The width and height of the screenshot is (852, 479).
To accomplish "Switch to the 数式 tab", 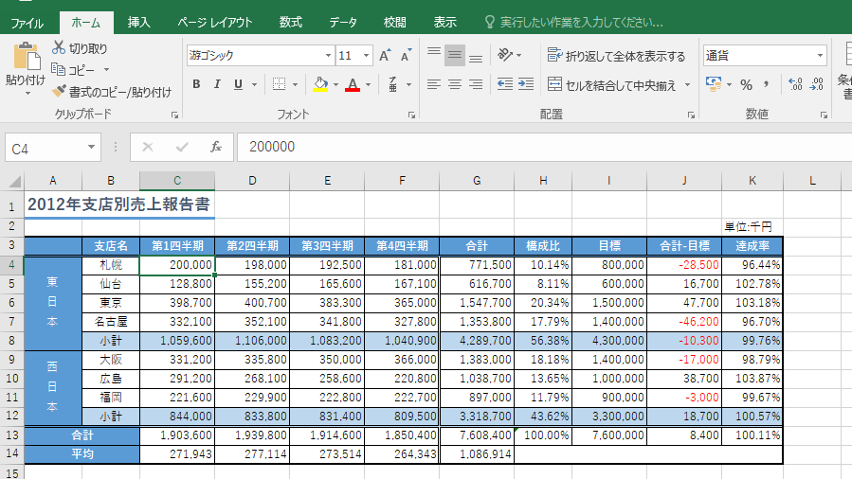I will pyautogui.click(x=291, y=22).
